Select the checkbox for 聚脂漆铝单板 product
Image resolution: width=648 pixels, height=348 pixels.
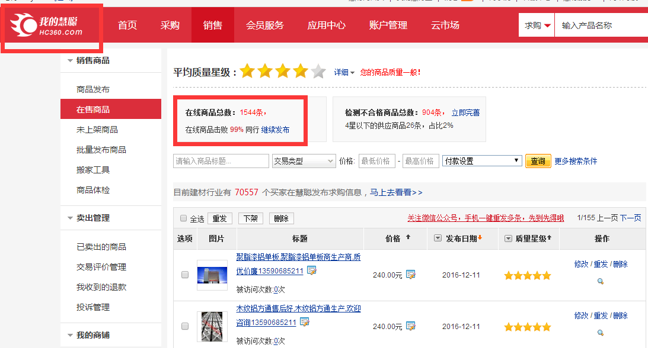pos(186,274)
